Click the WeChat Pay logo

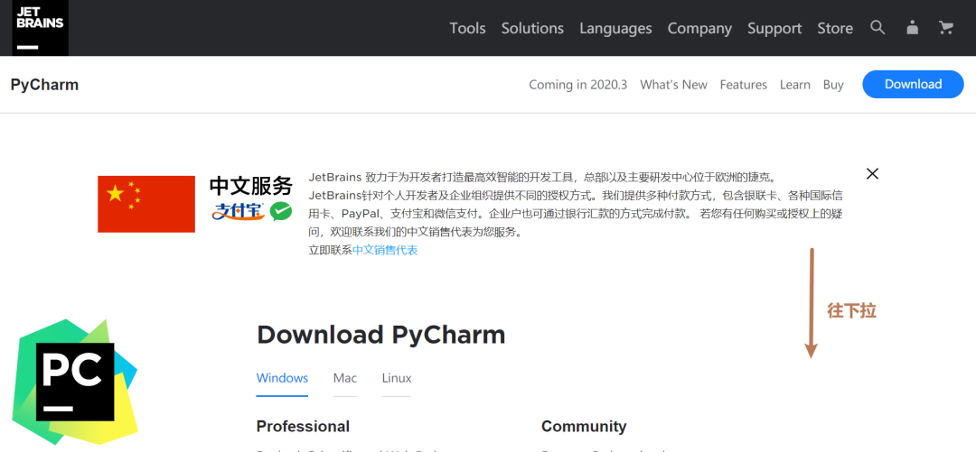281,211
